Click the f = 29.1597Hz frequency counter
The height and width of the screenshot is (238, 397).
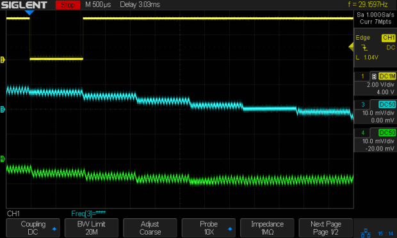click(368, 4)
